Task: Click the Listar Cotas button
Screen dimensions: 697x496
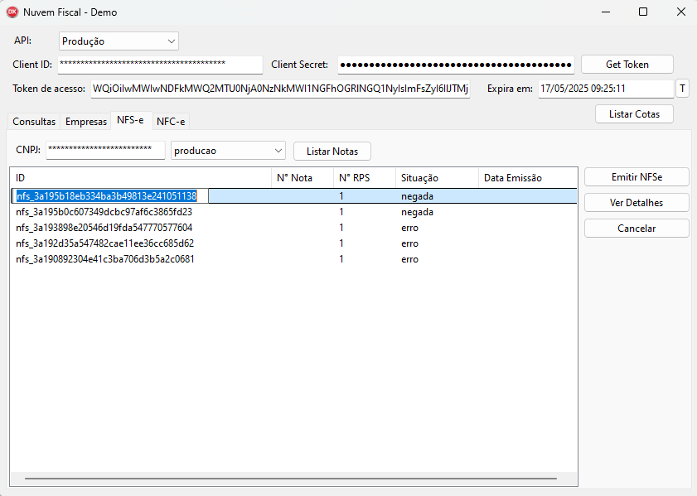Action: coord(634,114)
